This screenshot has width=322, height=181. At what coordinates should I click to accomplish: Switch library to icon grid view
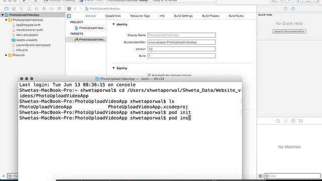coord(261,176)
